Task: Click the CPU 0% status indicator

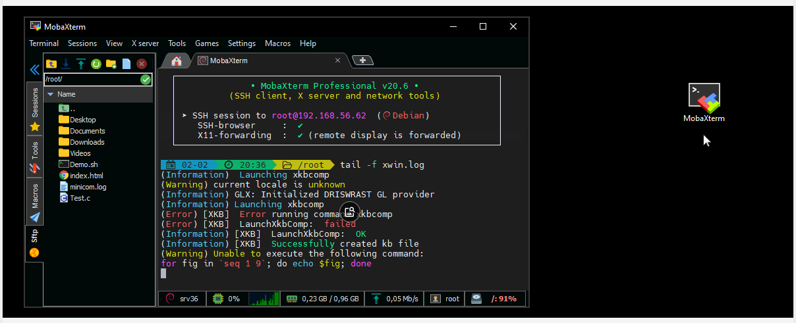Action: (x=227, y=299)
